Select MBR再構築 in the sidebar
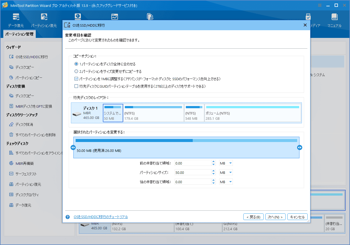The height and width of the screenshot is (245, 350). 21,163
